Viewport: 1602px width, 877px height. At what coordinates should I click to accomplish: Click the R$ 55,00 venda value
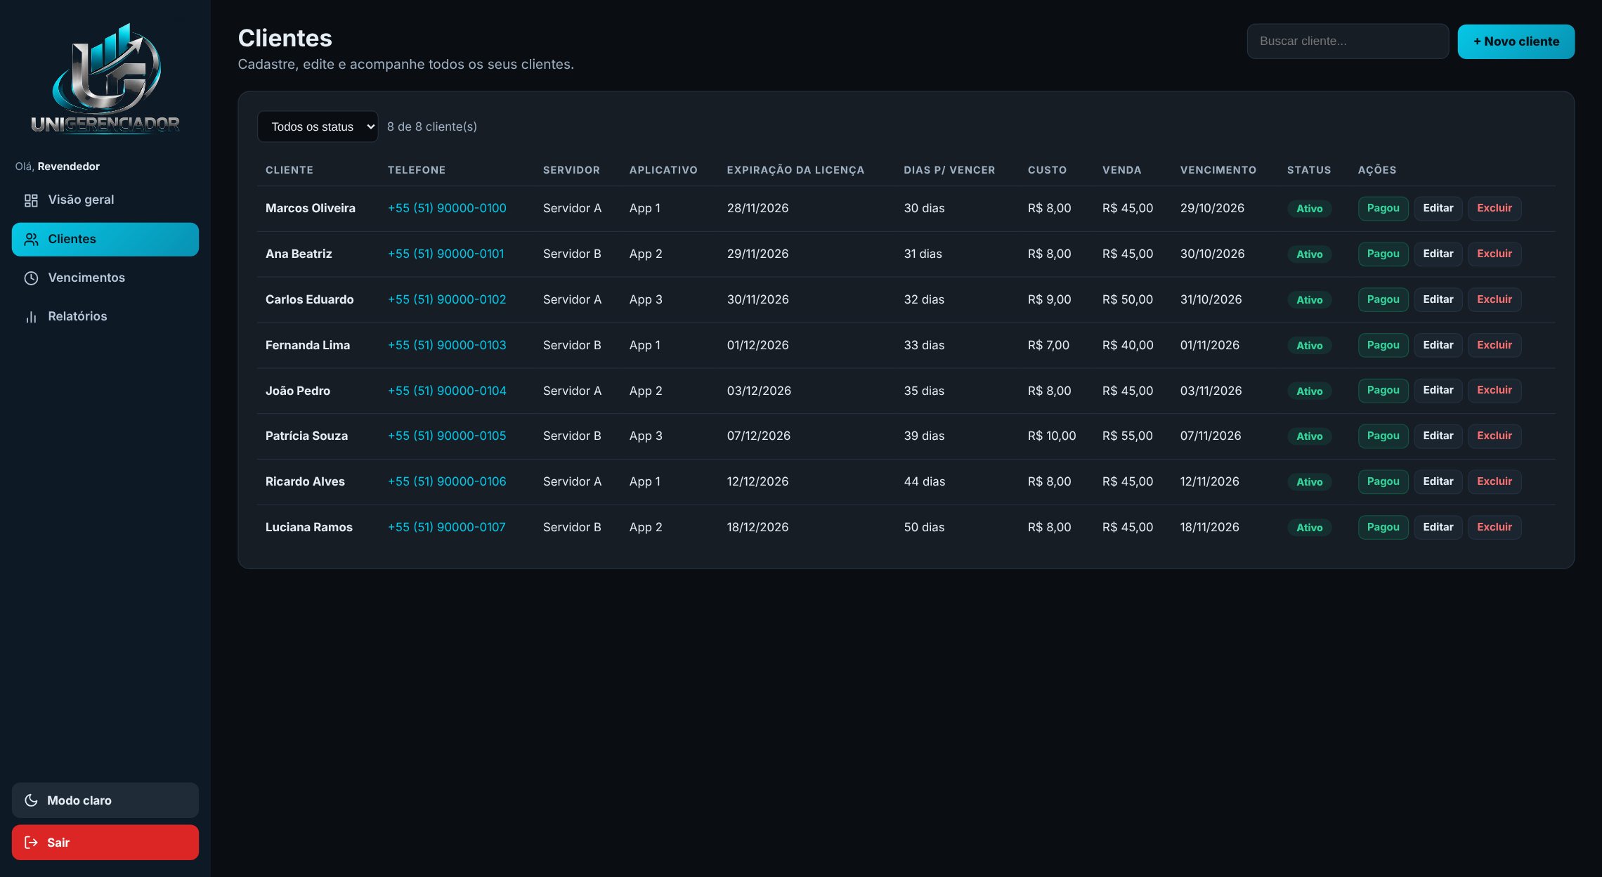[1127, 436]
